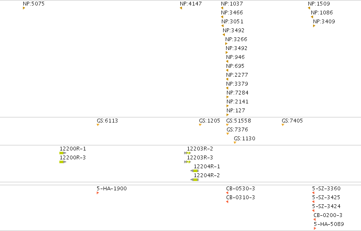
Task: Click the double-arrow glyph under 12203R-2
Action: [x=187, y=153]
